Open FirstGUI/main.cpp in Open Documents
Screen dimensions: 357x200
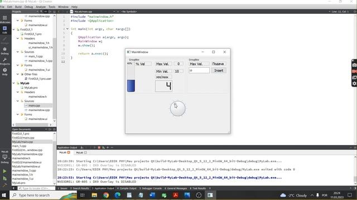tap(23, 138)
